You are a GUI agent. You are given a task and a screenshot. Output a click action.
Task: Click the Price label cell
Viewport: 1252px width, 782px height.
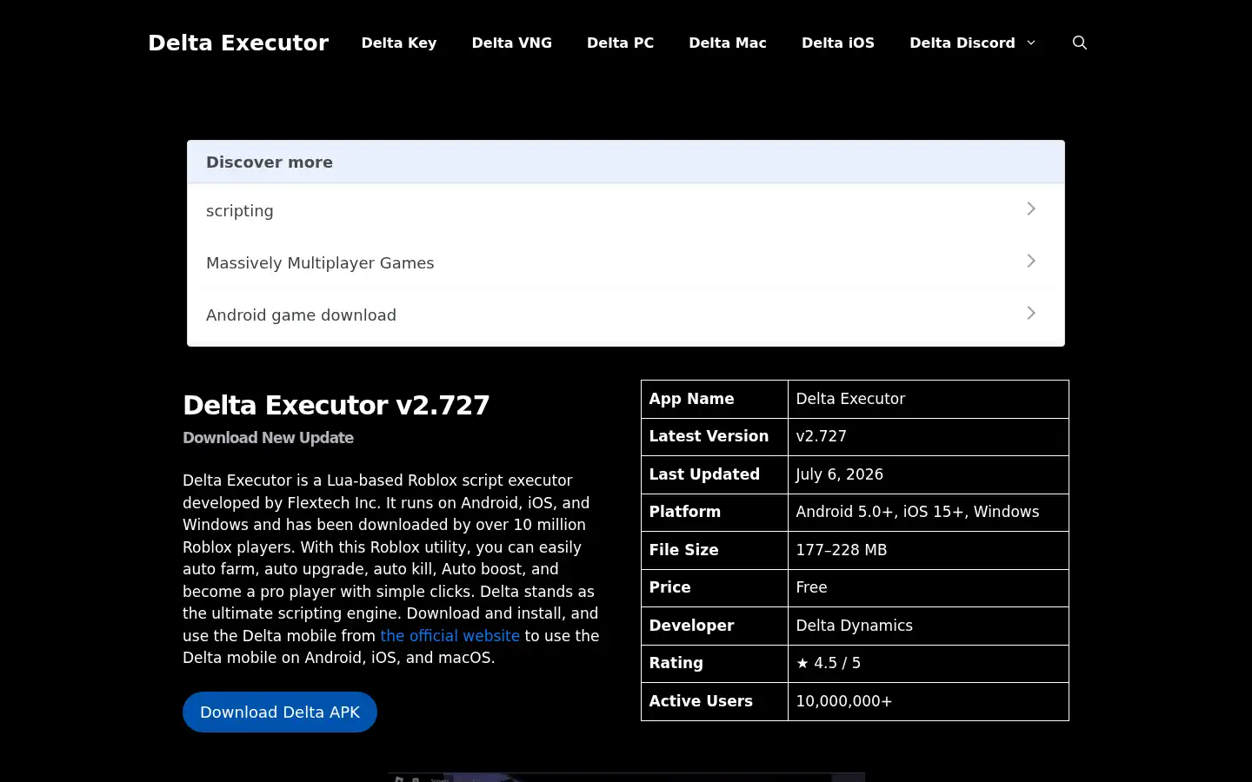pos(715,587)
